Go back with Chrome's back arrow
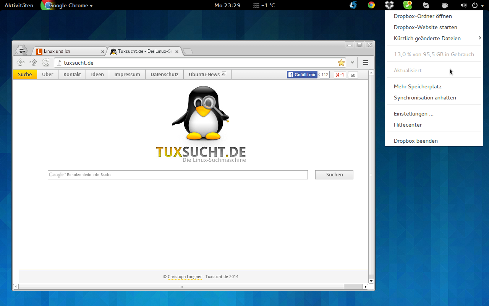 (21, 62)
